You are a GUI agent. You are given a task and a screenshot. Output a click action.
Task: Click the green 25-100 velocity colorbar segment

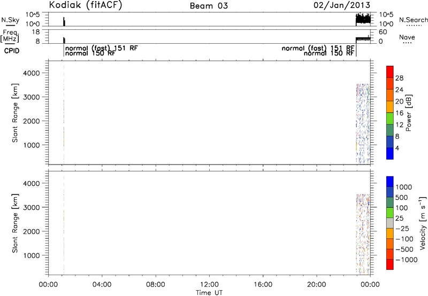pyautogui.click(x=390, y=213)
